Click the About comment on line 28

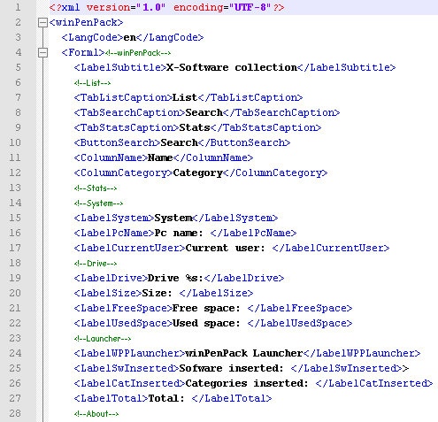pyautogui.click(x=96, y=414)
